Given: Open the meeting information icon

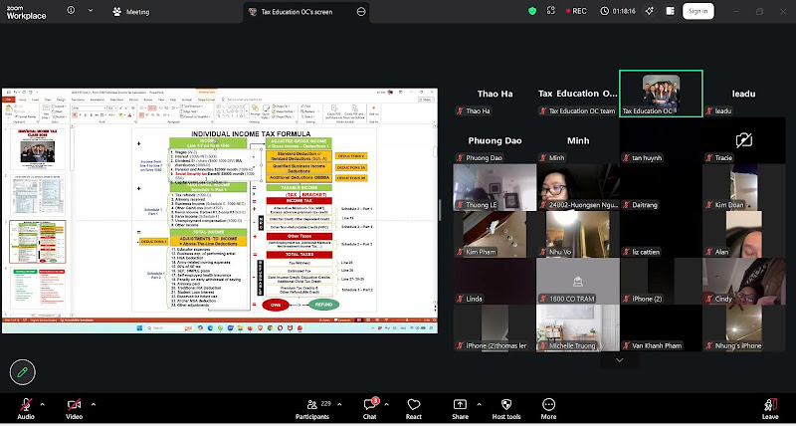Looking at the screenshot, I should point(71,11).
